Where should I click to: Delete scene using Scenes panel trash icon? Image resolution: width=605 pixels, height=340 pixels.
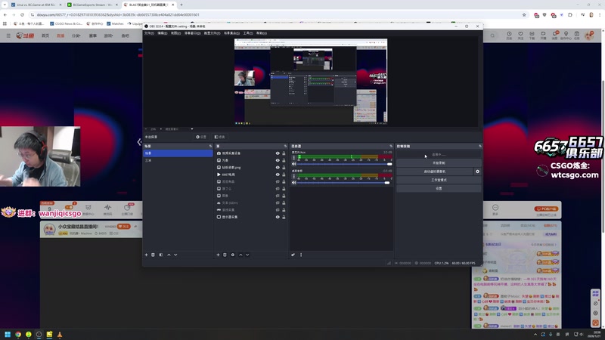[154, 255]
